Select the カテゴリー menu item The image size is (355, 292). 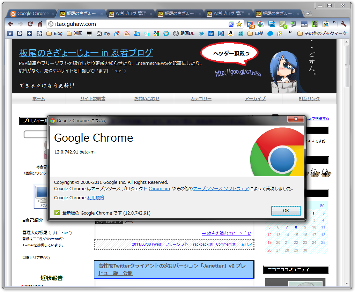(x=201, y=99)
